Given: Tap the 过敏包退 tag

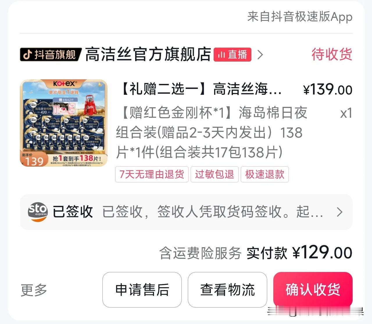Looking at the screenshot, I should click(x=214, y=174).
